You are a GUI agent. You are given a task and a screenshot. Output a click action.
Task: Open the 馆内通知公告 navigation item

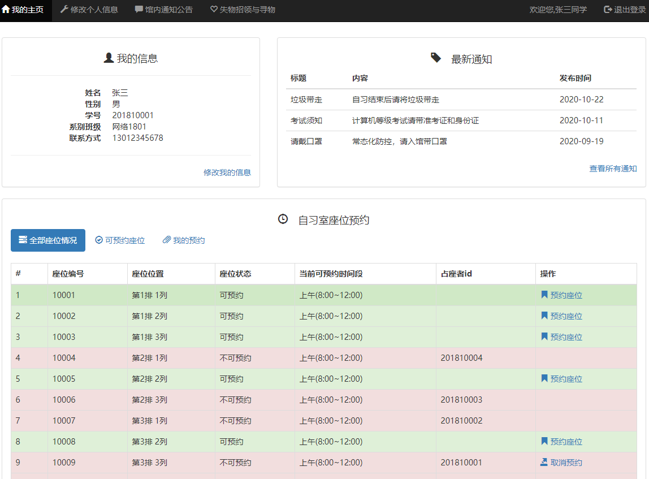point(164,10)
